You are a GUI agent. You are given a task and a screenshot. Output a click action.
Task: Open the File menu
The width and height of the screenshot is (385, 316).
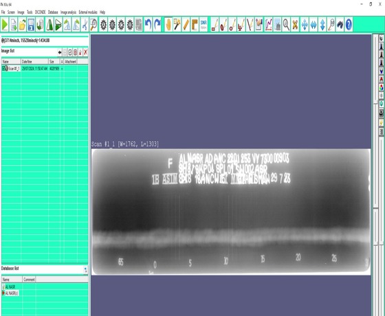point(3,12)
